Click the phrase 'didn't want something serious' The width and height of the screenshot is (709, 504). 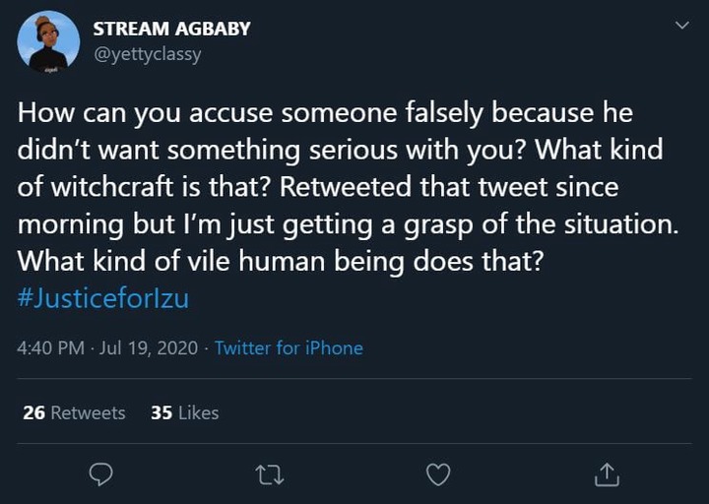tap(208, 150)
